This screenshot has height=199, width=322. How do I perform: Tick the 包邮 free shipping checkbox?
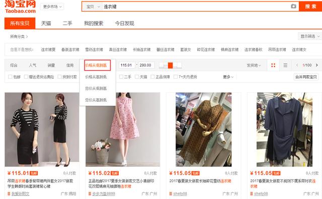click(x=10, y=77)
